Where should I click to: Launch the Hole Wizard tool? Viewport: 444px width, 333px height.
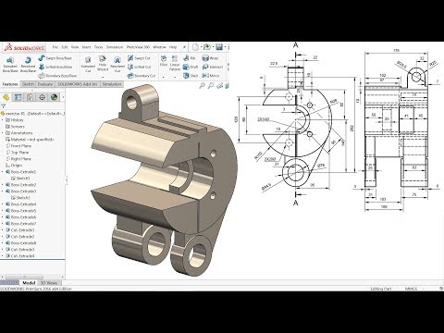point(103,63)
